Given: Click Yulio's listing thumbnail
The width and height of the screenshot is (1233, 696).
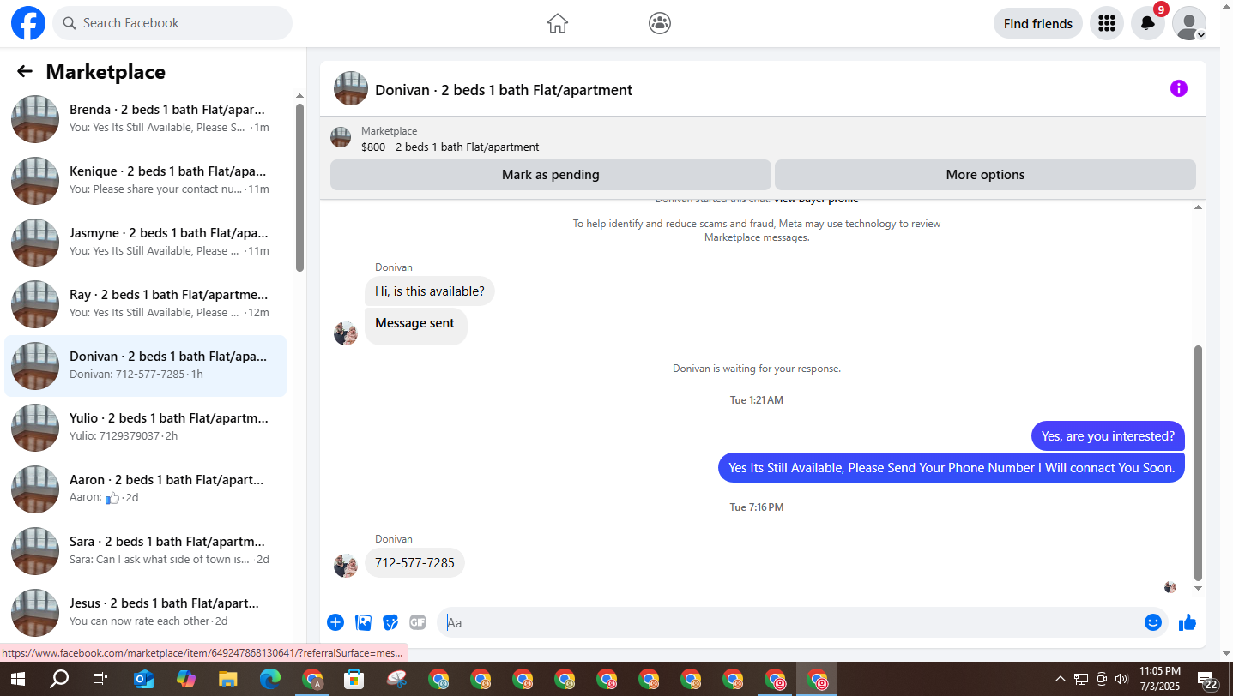Looking at the screenshot, I should pos(35,428).
